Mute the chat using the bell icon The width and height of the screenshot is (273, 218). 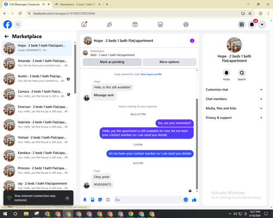227,73
